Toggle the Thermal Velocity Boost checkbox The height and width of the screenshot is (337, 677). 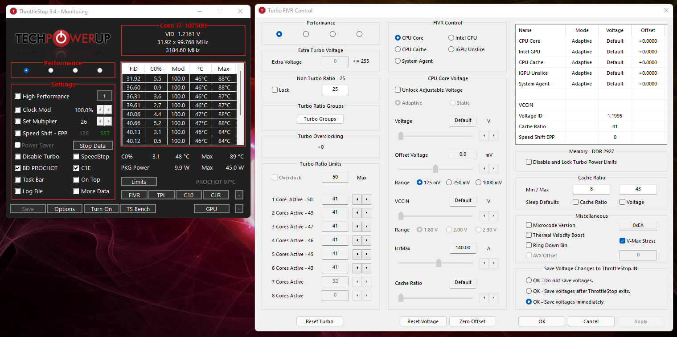click(529, 235)
